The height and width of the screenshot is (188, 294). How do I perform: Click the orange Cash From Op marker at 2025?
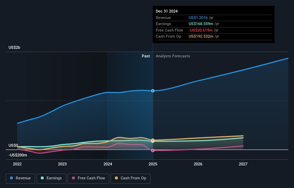(153, 140)
